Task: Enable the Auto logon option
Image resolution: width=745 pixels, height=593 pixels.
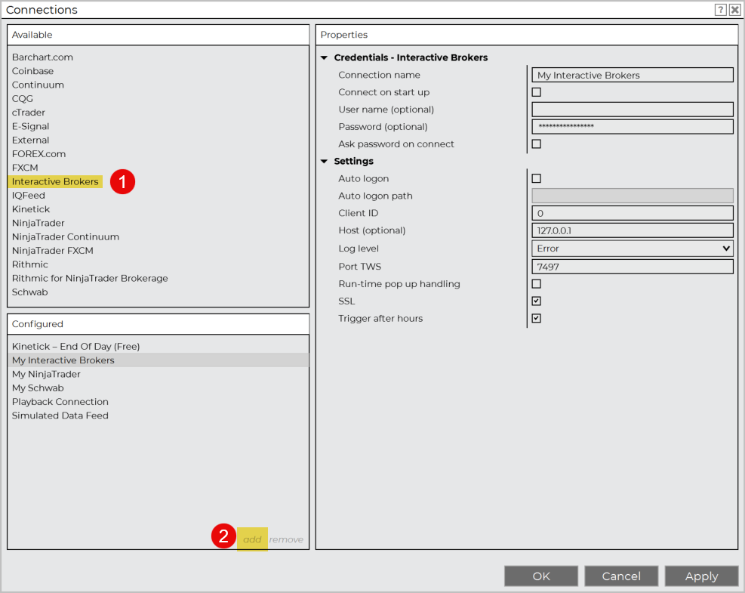Action: click(536, 178)
